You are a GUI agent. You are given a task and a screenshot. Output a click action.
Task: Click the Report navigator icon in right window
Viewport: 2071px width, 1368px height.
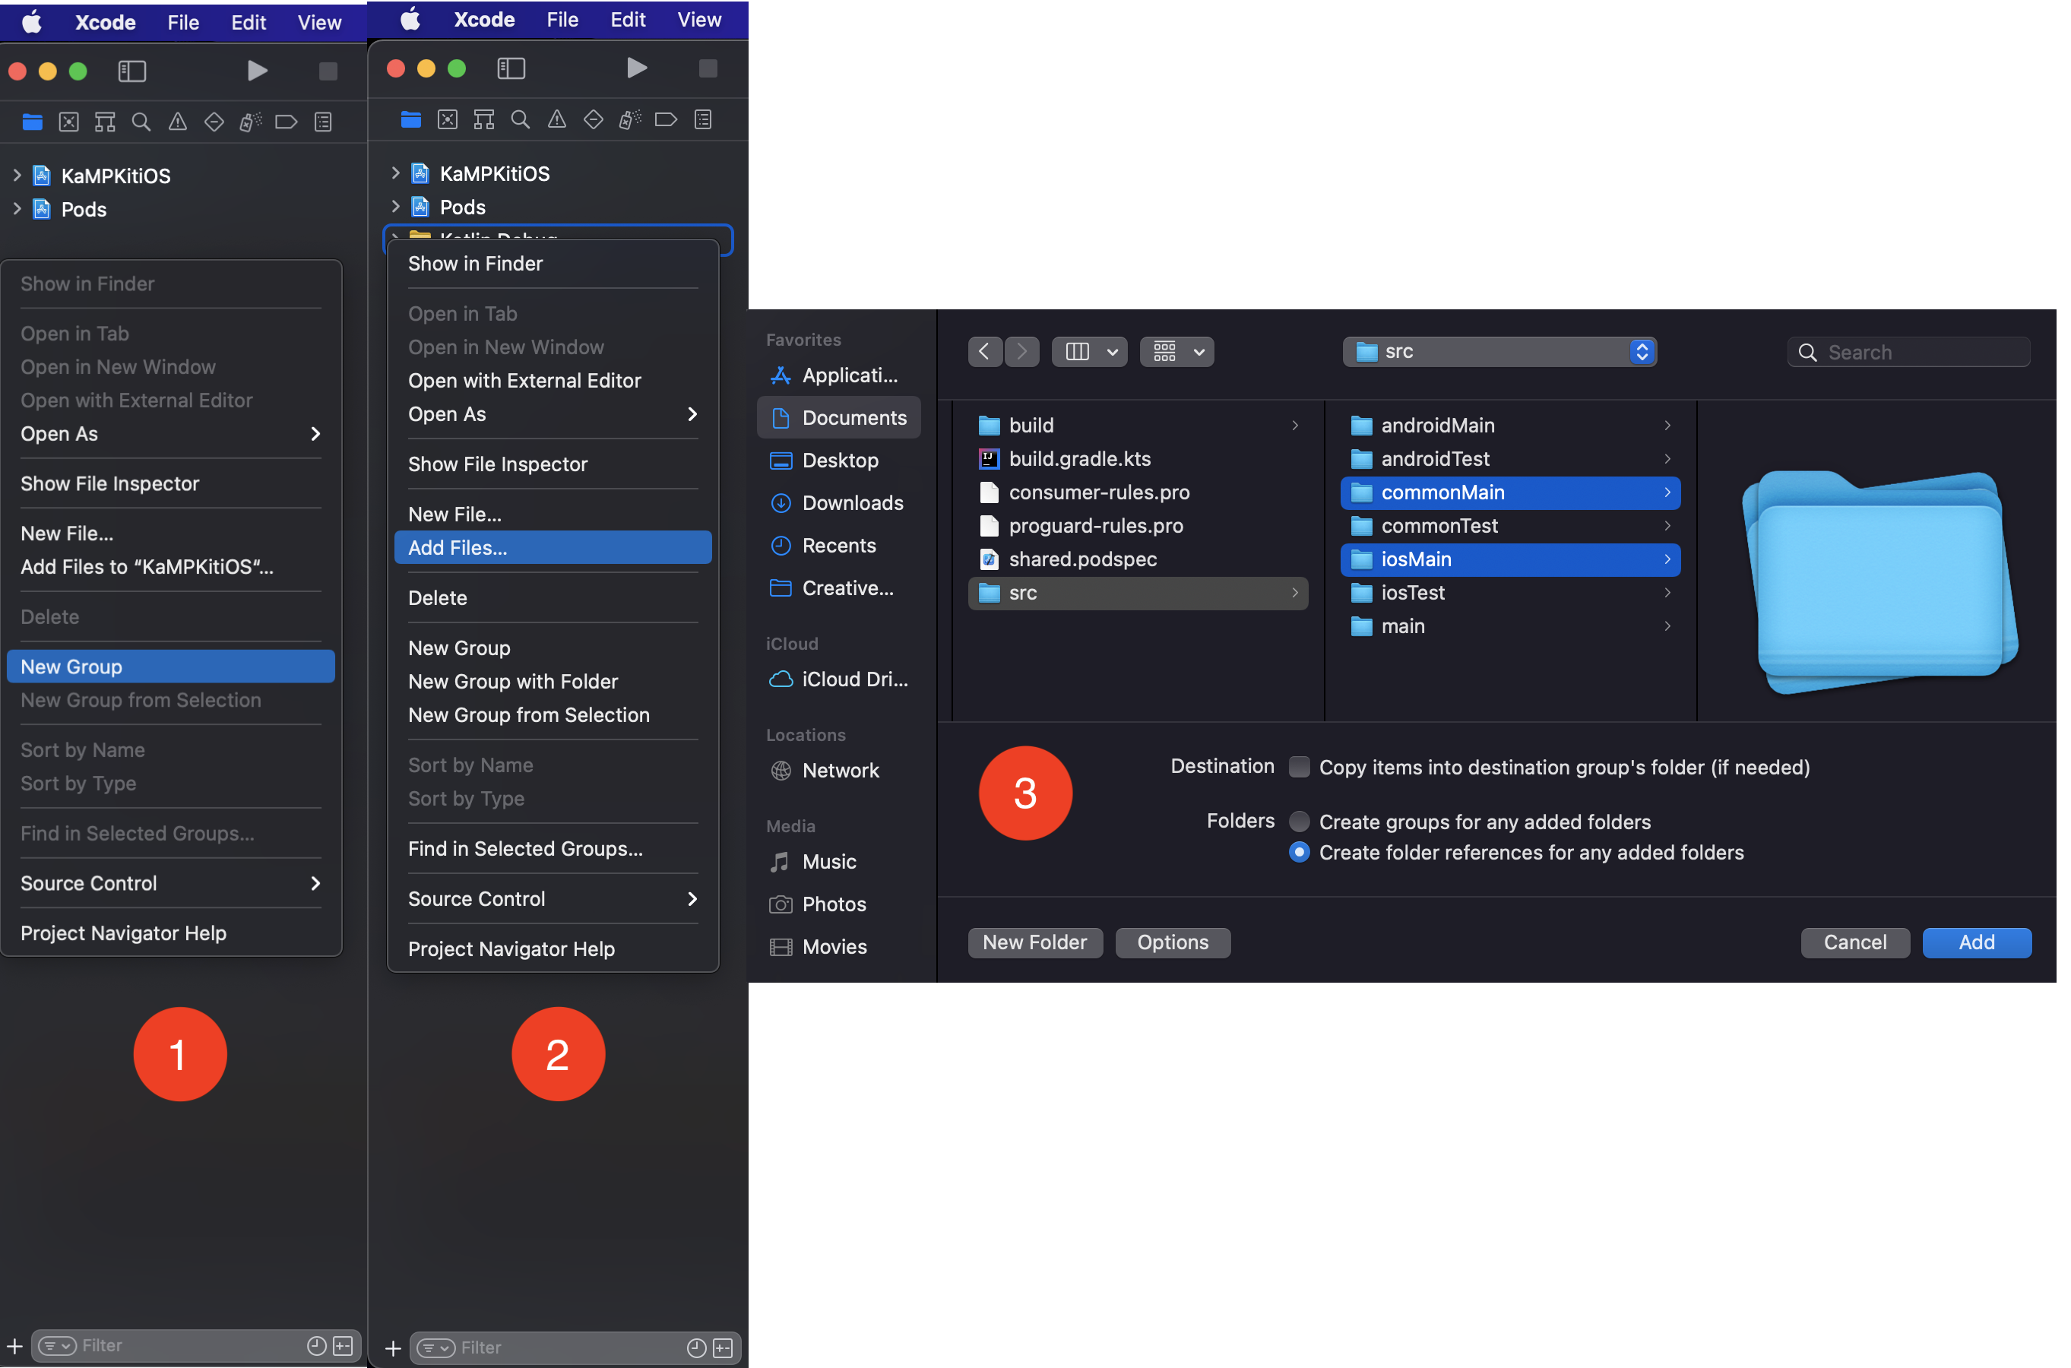(703, 119)
